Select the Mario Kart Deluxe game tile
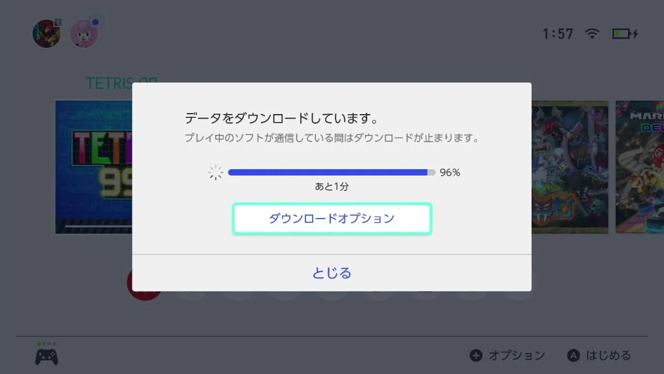 640,166
